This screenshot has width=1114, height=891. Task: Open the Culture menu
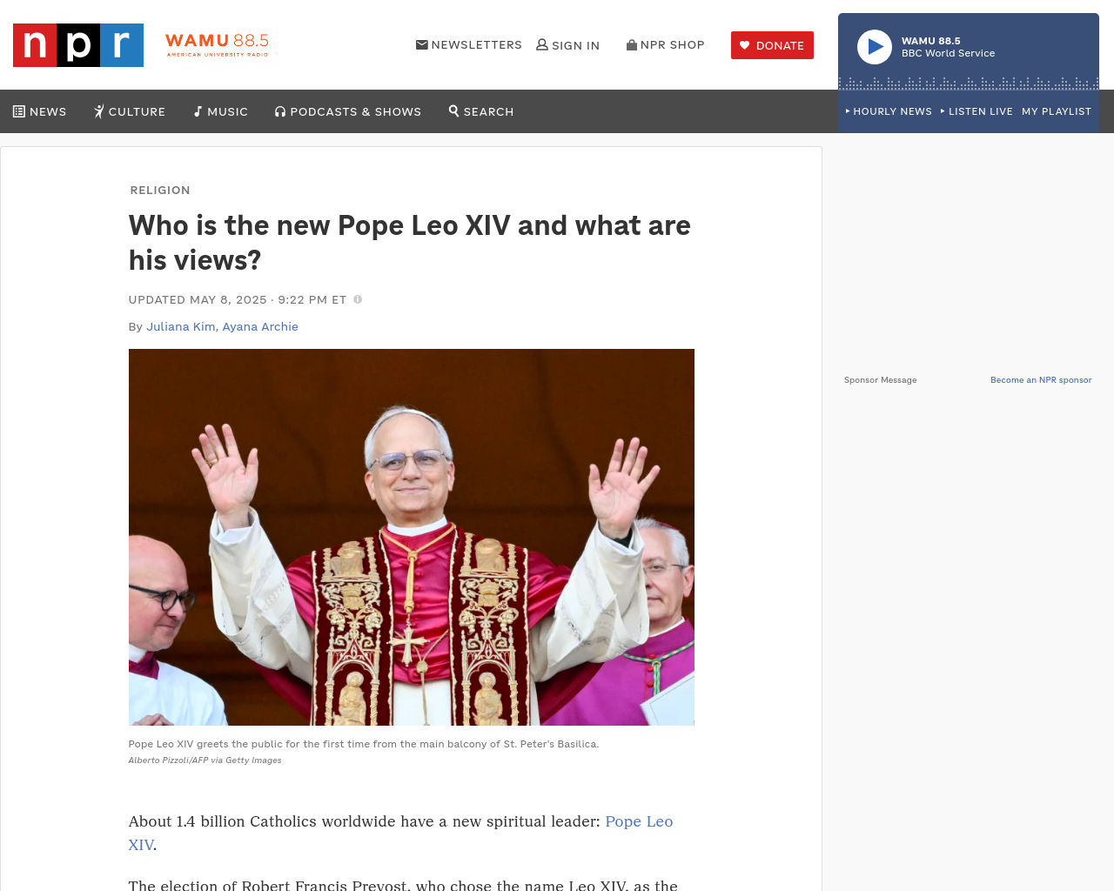pyautogui.click(x=130, y=111)
